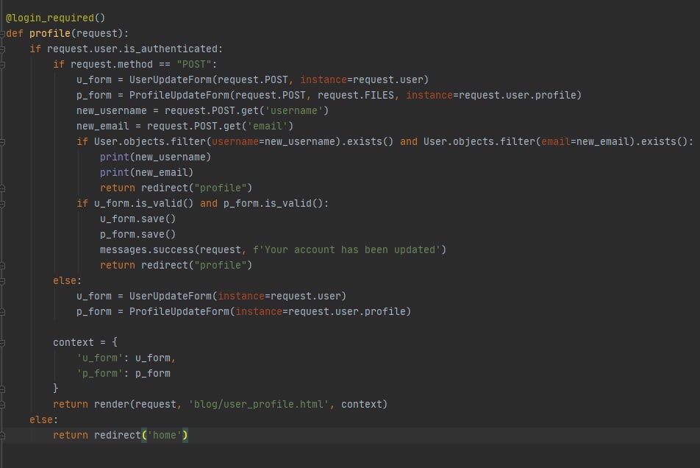Click u_form.save() line
The image size is (700, 468).
pos(138,219)
